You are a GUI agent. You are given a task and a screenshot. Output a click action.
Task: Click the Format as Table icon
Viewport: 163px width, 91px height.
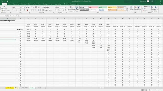[77, 7]
